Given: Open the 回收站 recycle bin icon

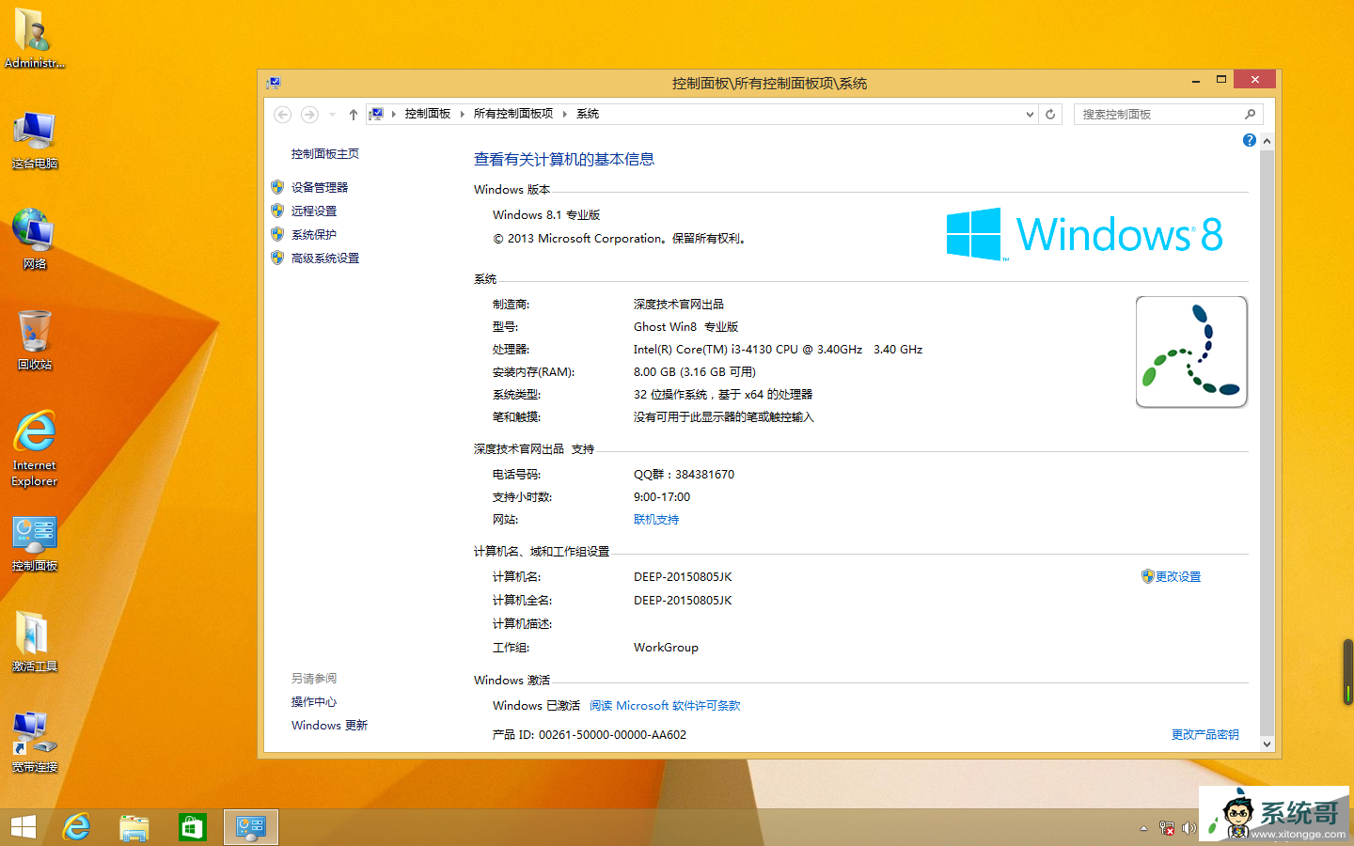Looking at the screenshot, I should tap(35, 339).
